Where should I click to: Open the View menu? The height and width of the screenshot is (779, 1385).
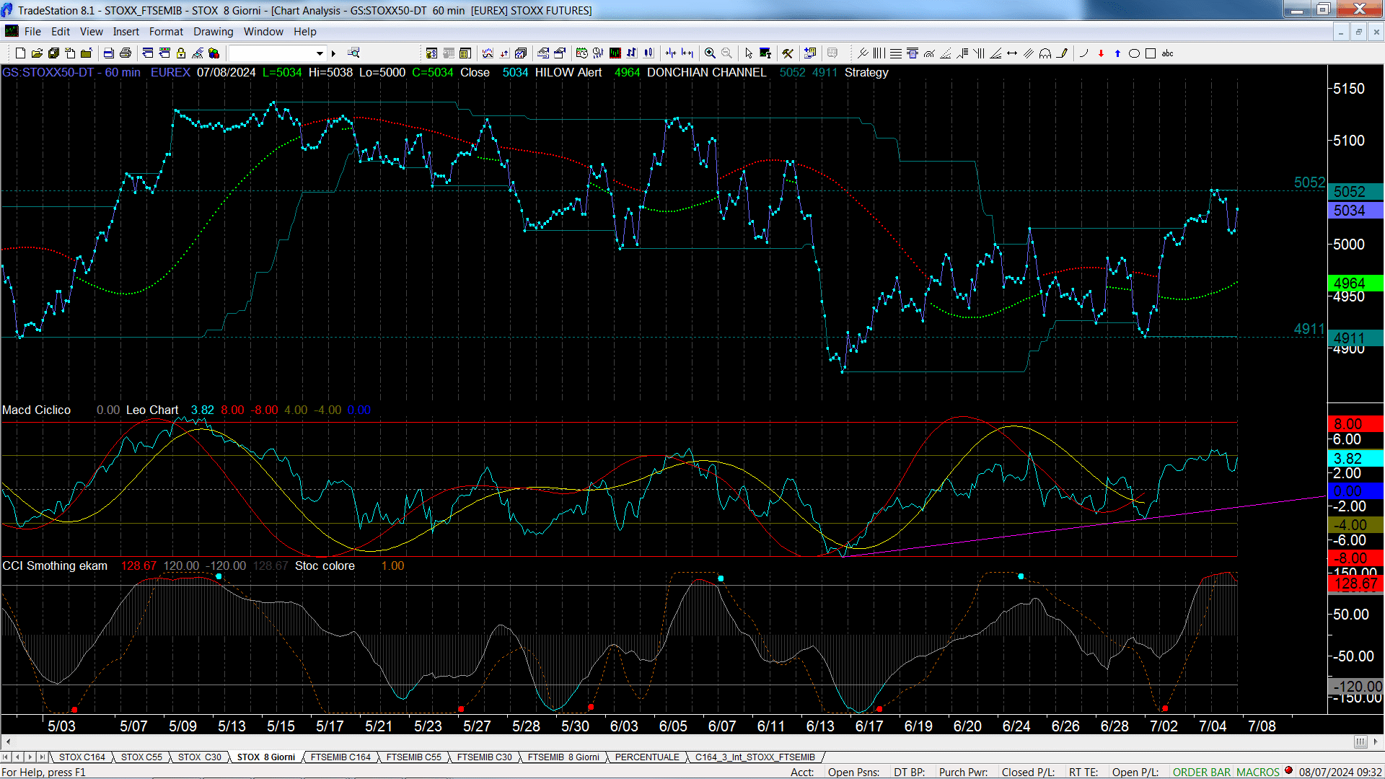[x=91, y=32]
